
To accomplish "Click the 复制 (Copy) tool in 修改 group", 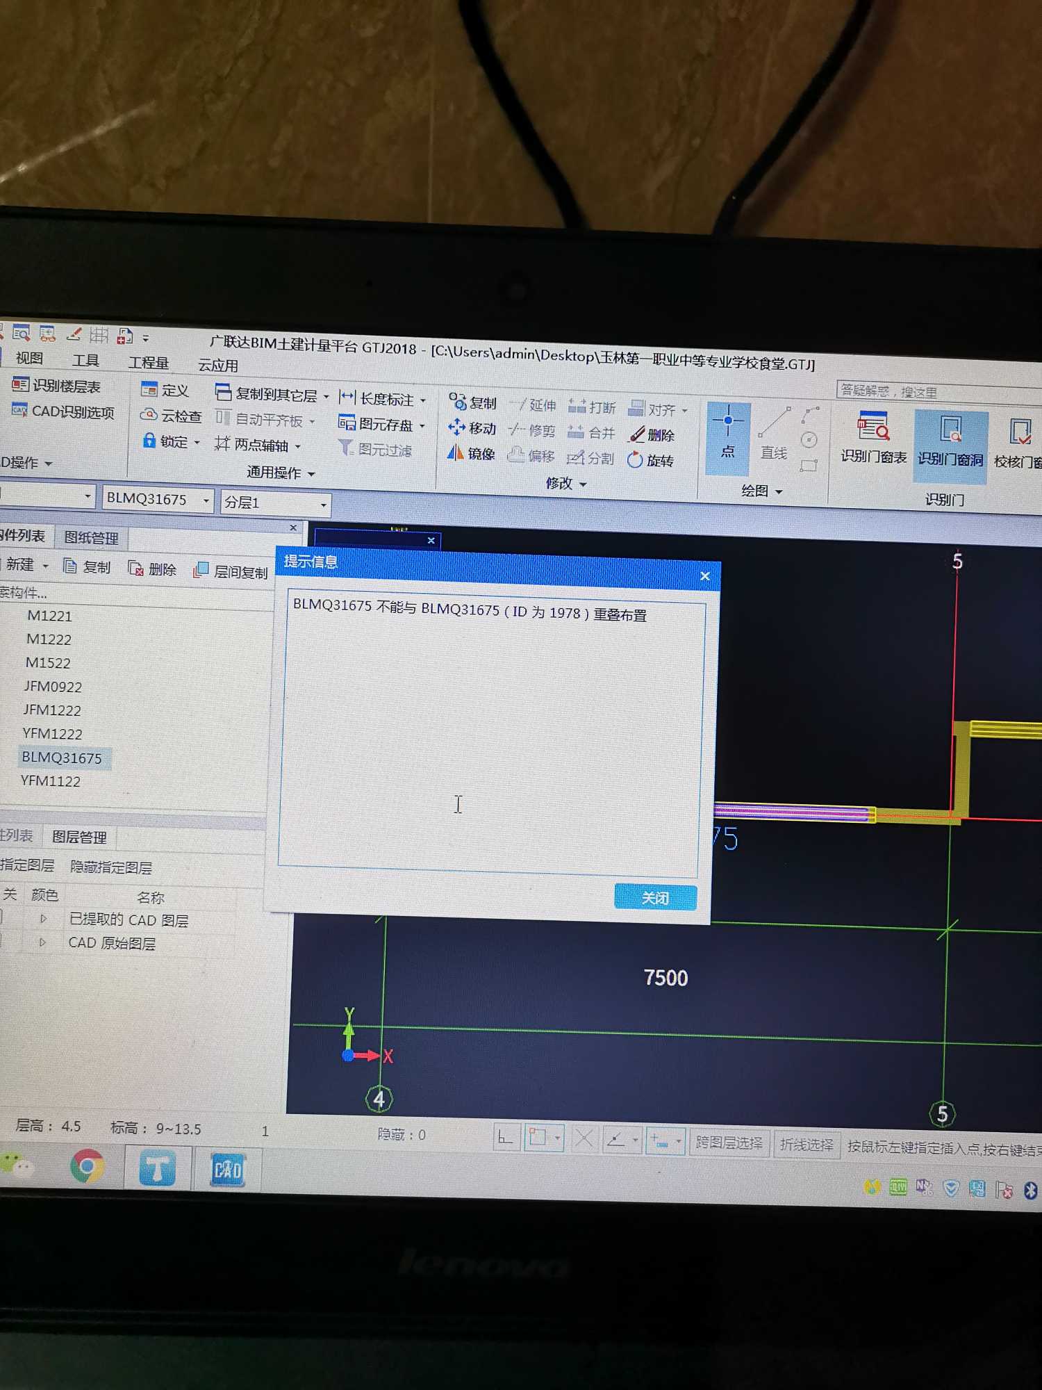I will point(472,402).
